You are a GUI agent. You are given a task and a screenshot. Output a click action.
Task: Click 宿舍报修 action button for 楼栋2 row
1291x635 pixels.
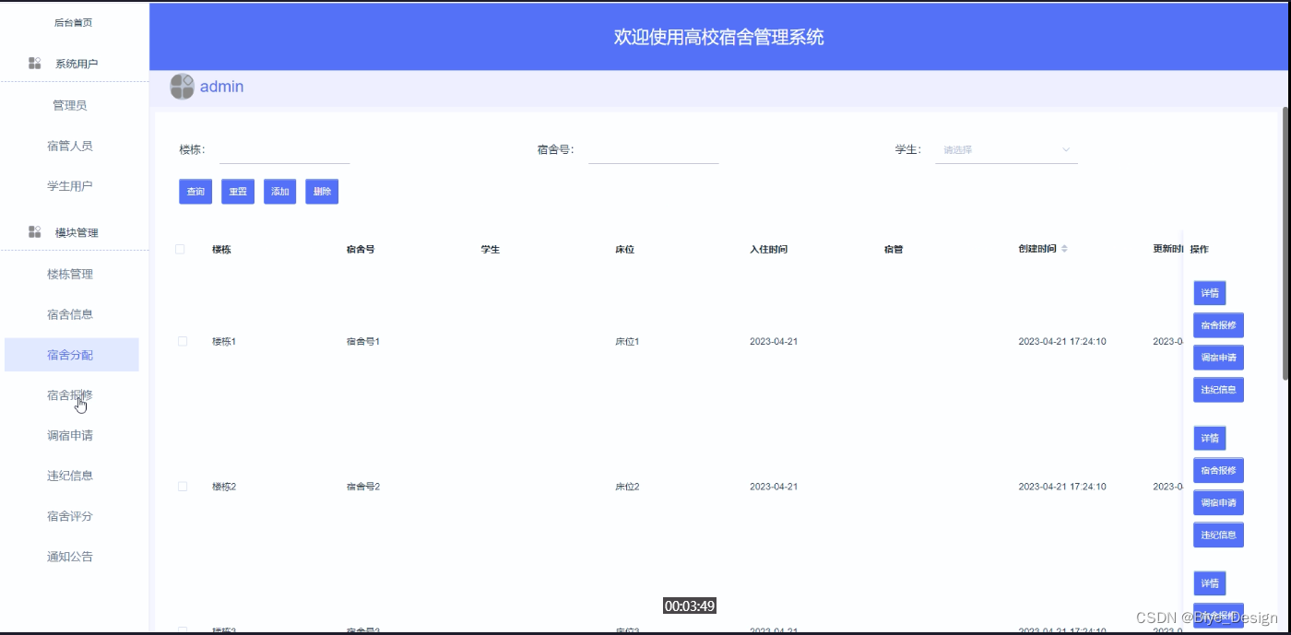[x=1218, y=470]
